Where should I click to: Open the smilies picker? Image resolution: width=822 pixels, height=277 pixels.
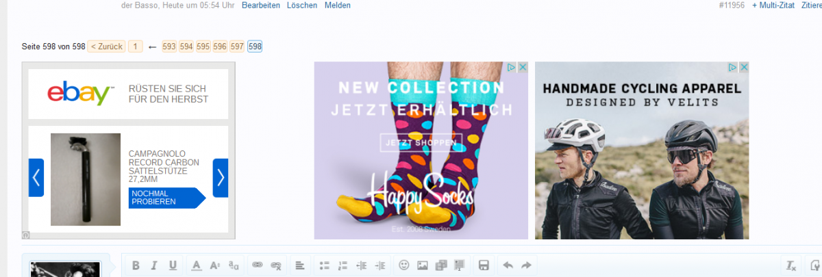coord(404,265)
